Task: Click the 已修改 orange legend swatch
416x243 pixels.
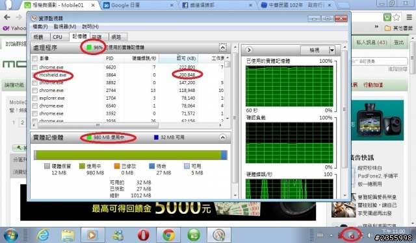Action: click(x=117, y=166)
